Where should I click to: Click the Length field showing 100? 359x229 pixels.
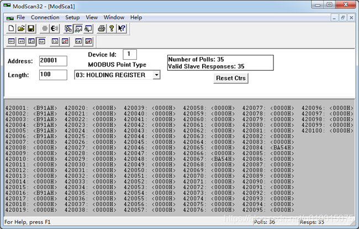click(53, 75)
